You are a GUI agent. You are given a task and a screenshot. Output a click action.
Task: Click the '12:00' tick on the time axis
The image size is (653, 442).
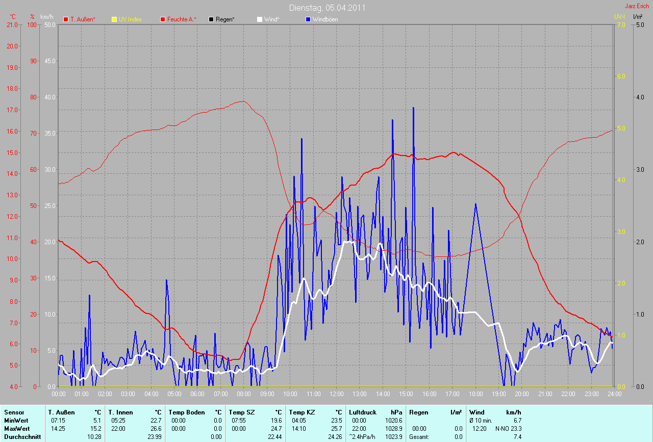pos(337,394)
